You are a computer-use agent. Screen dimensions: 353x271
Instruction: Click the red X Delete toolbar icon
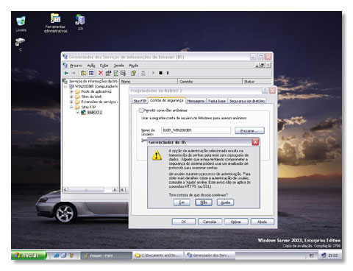pyautogui.click(x=101, y=73)
